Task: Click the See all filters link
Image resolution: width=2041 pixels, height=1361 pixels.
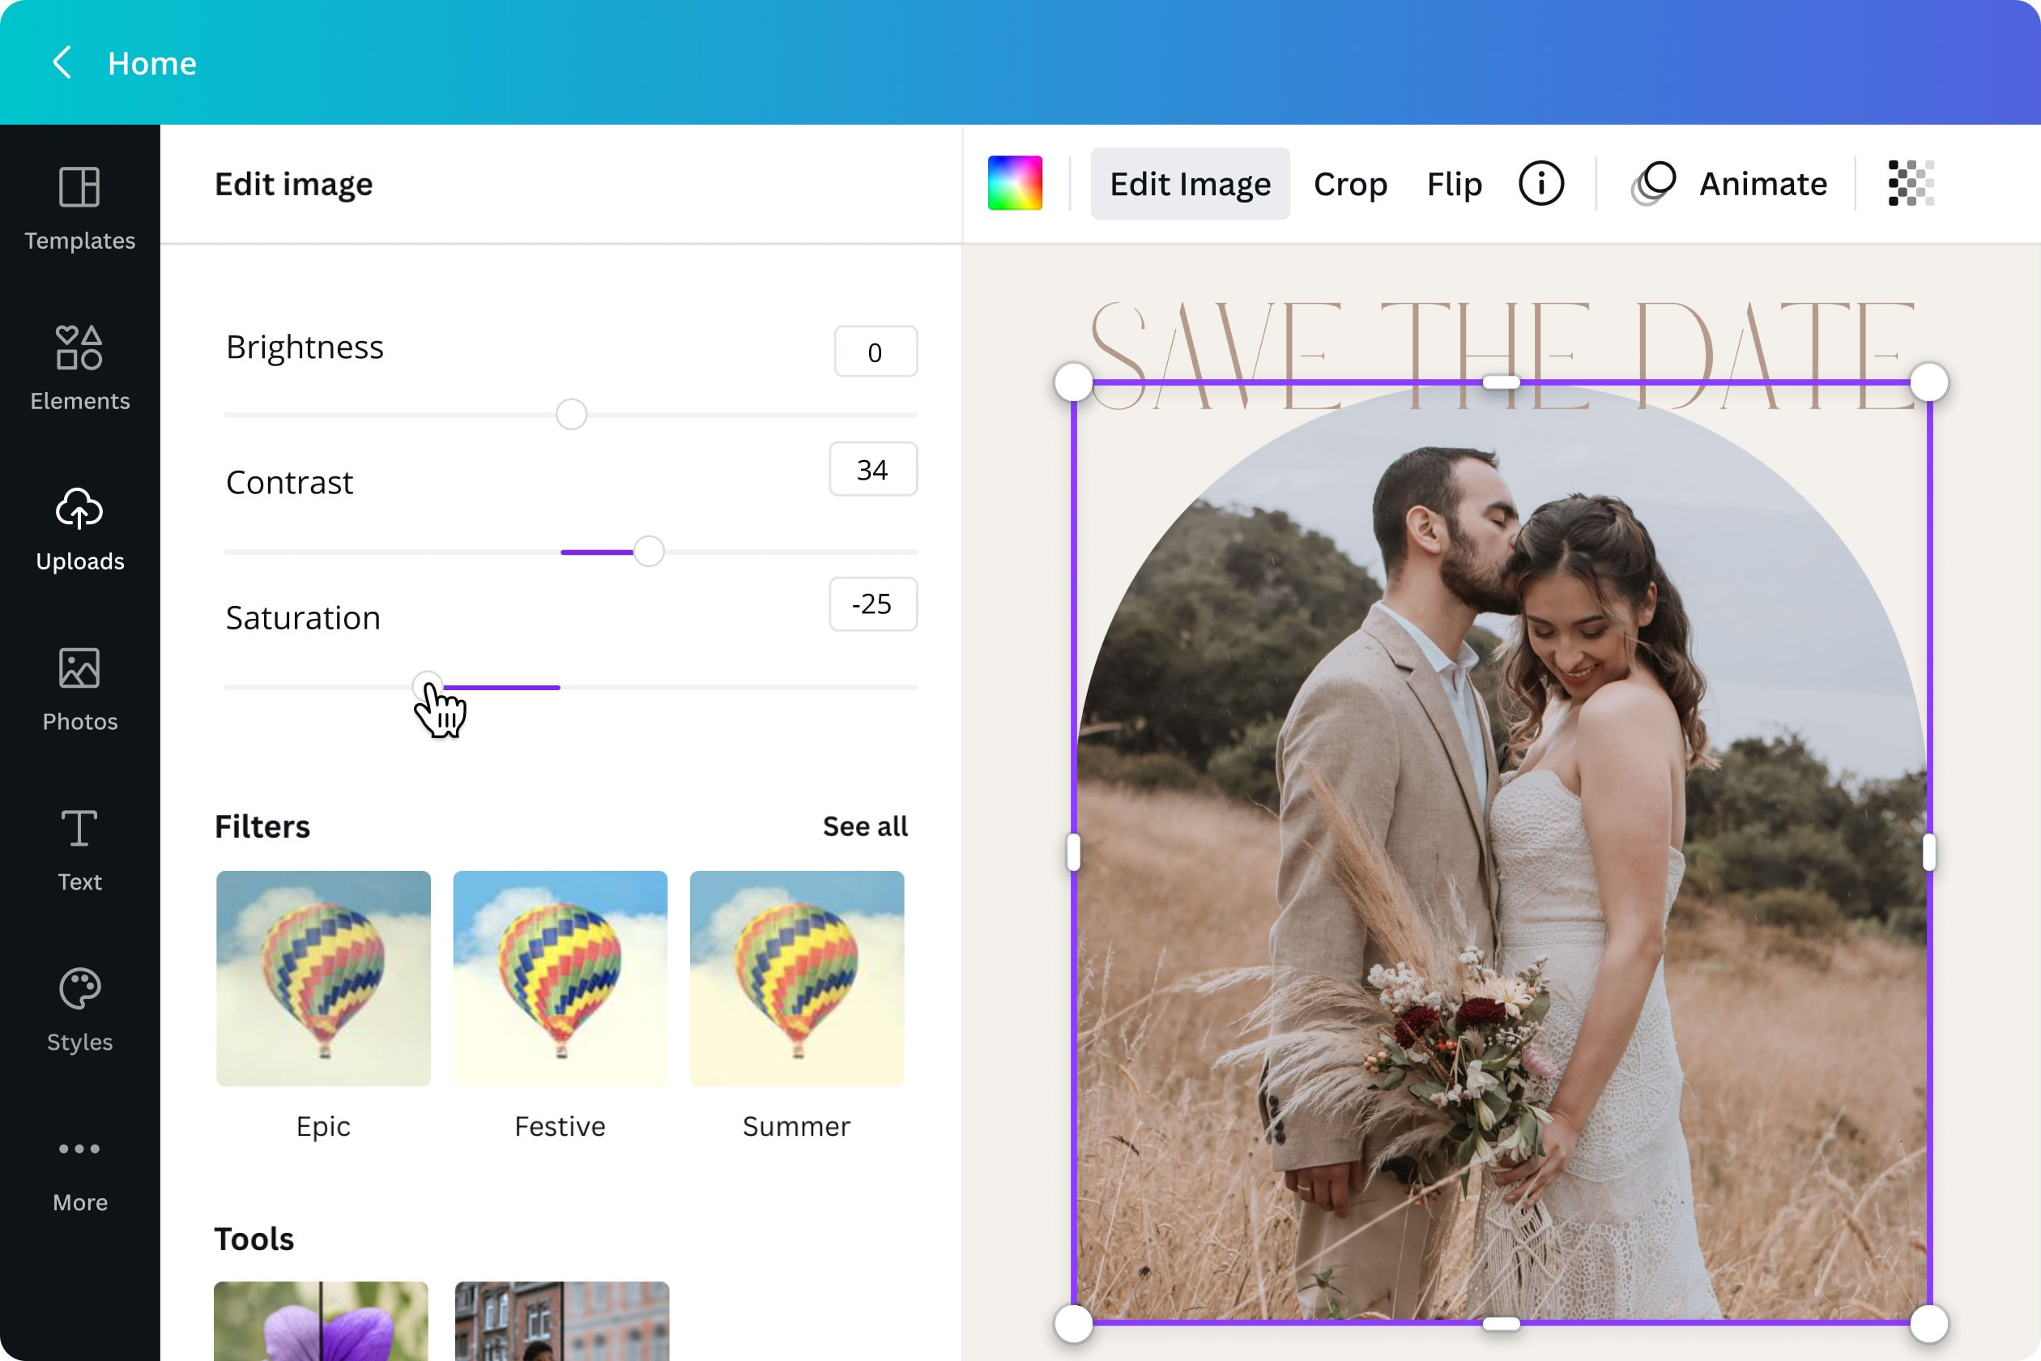Action: coord(864,826)
